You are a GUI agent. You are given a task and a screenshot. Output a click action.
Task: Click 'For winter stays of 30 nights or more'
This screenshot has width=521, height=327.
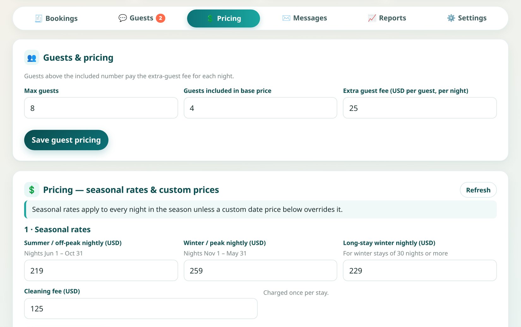[395, 253]
